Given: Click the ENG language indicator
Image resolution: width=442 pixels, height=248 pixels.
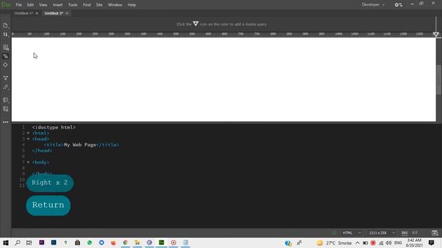Looking at the screenshot, I should tap(398, 242).
